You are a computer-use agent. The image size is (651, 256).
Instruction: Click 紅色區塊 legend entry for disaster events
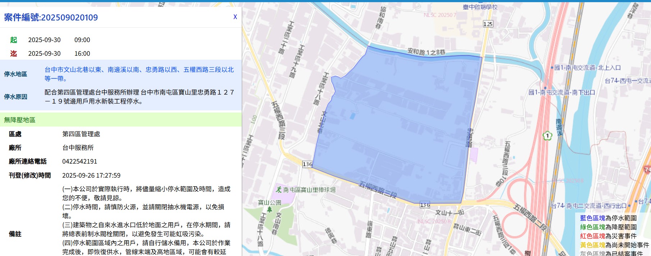pyautogui.click(x=592, y=236)
